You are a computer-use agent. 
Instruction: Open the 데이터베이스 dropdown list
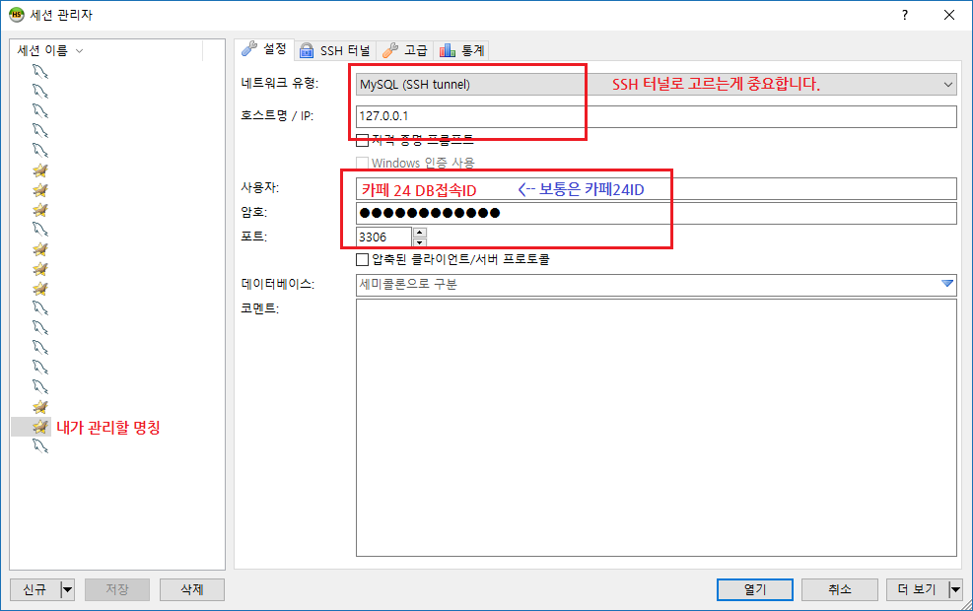pos(947,284)
